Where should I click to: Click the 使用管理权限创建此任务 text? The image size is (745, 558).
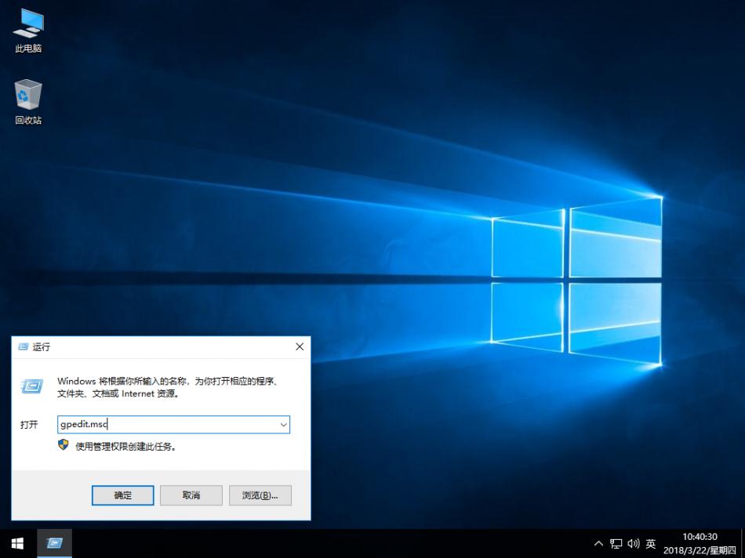[x=125, y=447]
